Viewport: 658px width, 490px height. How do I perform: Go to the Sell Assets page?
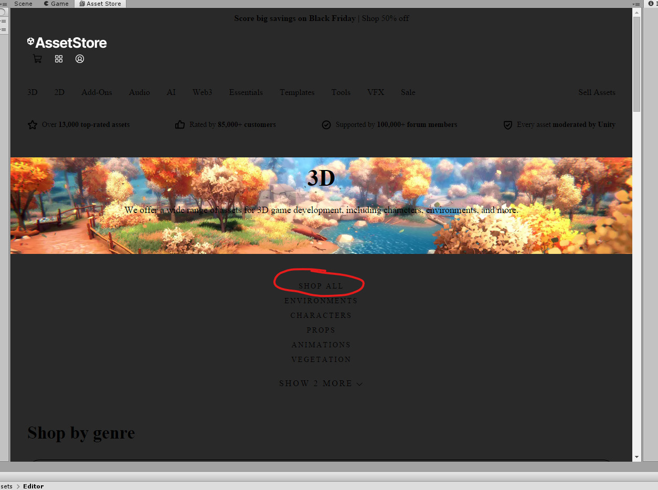coord(597,92)
